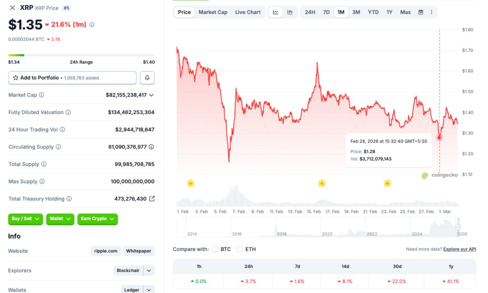Switch to the Market Cap tab
488x293 pixels.
[x=213, y=12]
